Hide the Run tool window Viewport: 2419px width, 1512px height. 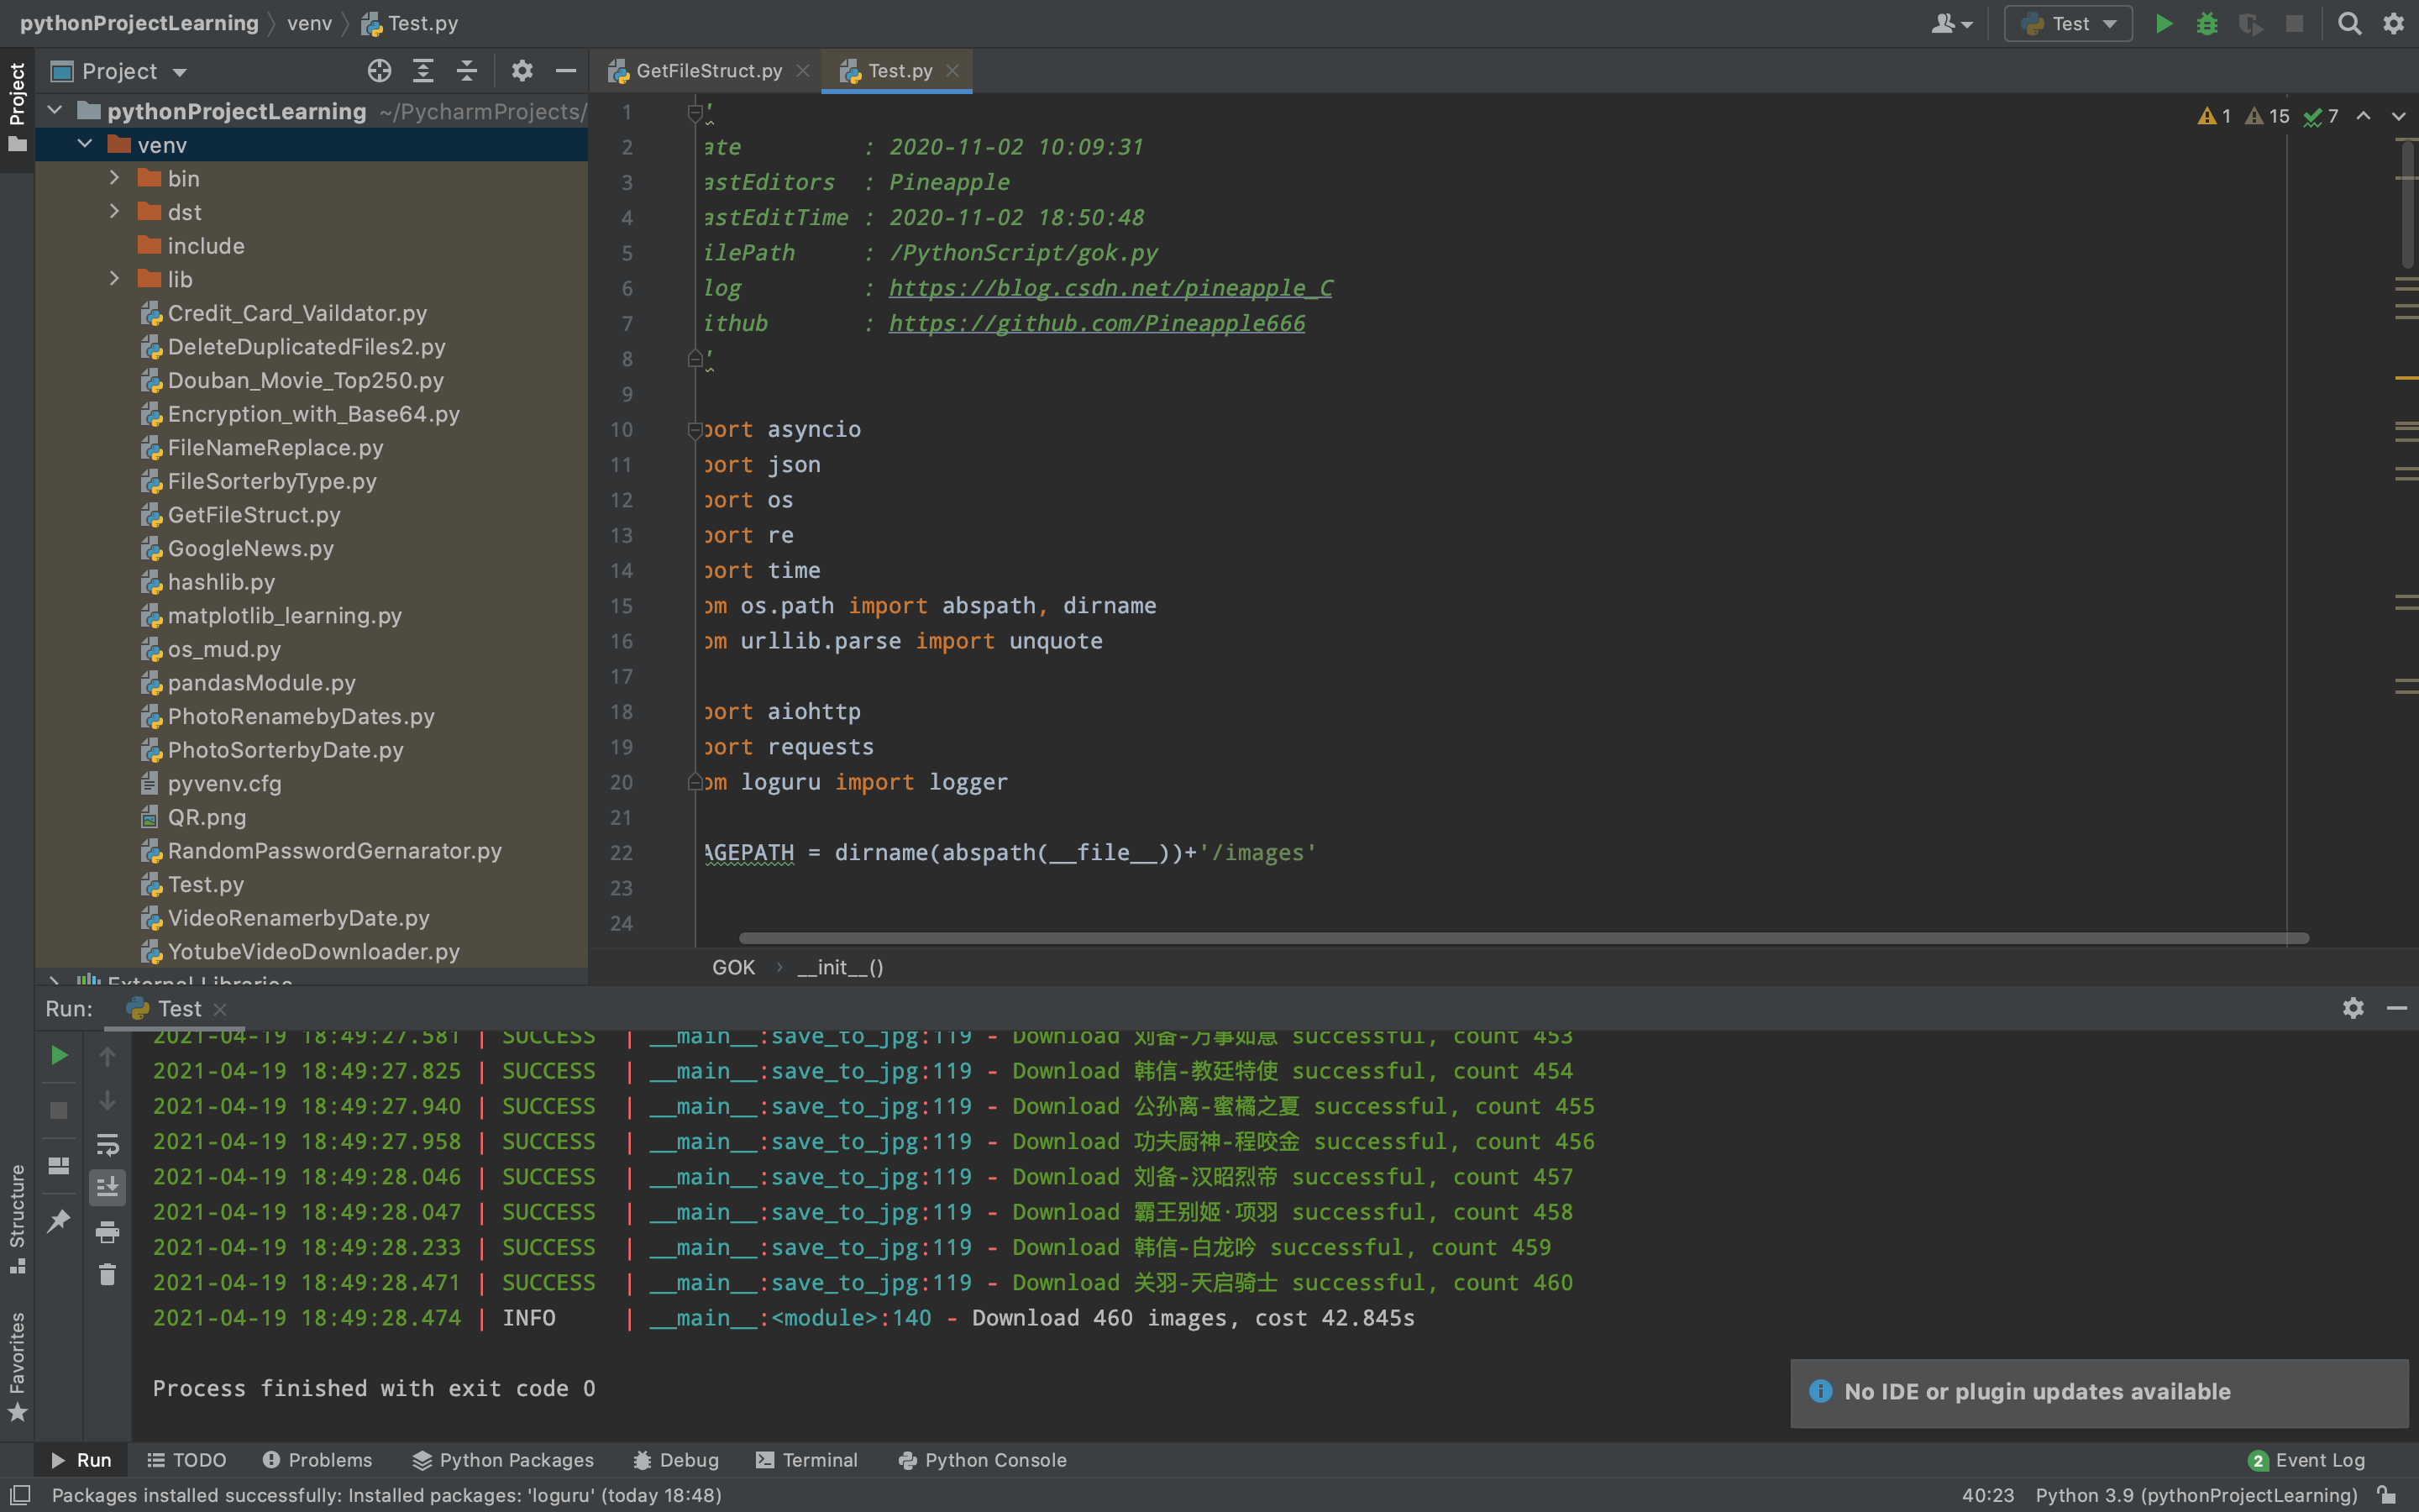click(x=2396, y=1008)
